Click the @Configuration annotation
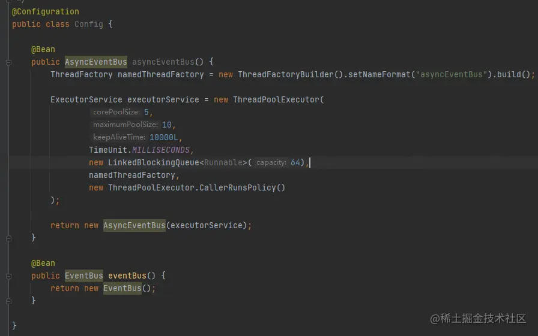 46,11
